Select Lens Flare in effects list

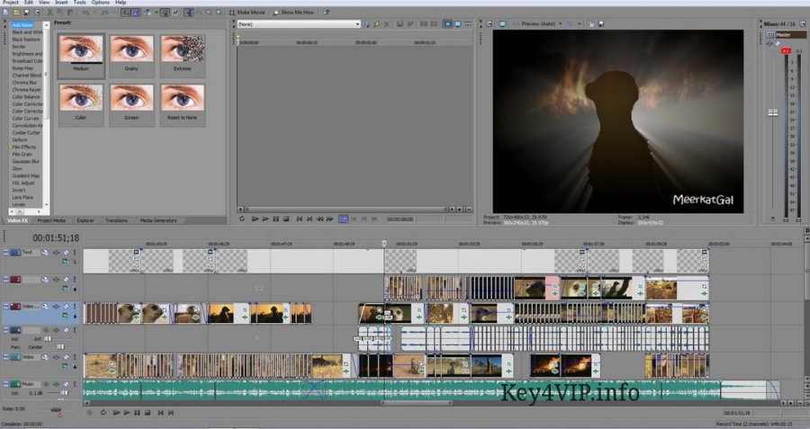tap(22, 197)
